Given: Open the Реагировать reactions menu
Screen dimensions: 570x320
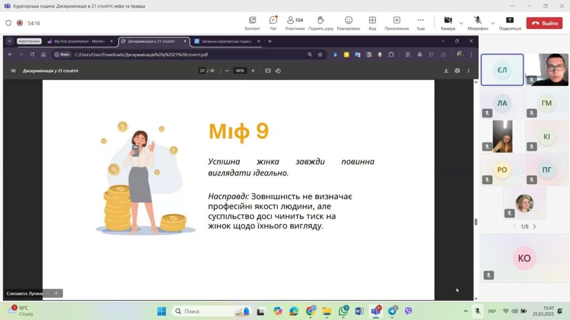Looking at the screenshot, I should (348, 23).
